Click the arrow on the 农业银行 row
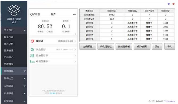Screen dimensions: 178x104 click(75, 50)
